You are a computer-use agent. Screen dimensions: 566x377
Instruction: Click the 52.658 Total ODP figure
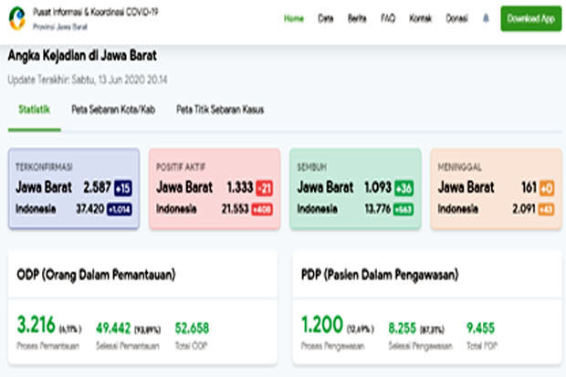(192, 329)
